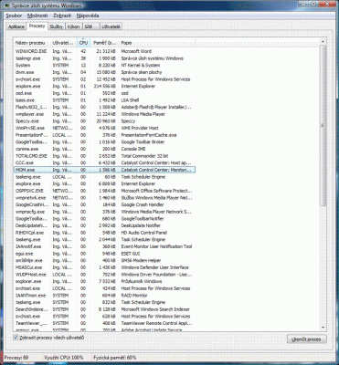Select the Uživatelé tab
Image resolution: width=339 pixels, height=365 pixels.
111,26
